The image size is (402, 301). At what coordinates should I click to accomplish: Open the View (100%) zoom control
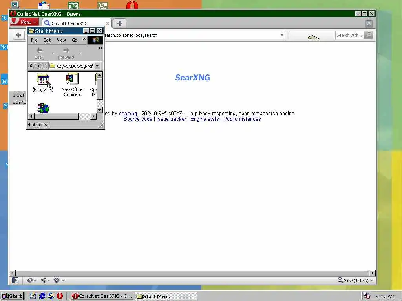tap(355, 281)
